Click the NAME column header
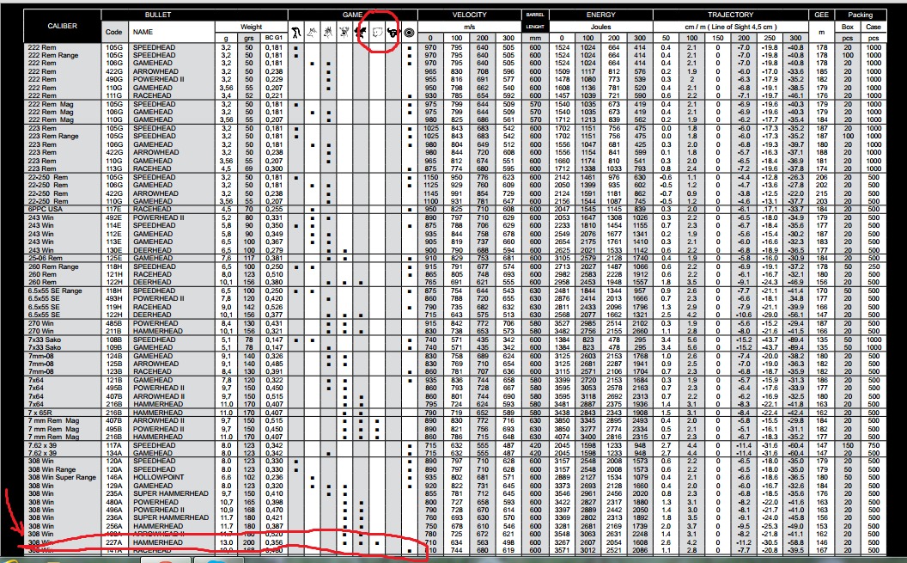Viewport: 907px width, 563px height. [x=143, y=32]
